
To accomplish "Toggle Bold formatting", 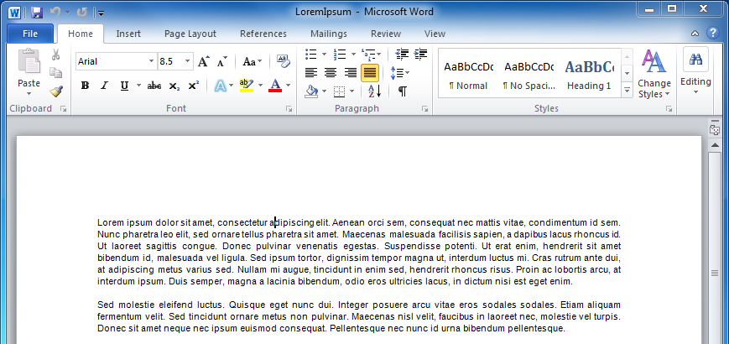I will tap(85, 86).
